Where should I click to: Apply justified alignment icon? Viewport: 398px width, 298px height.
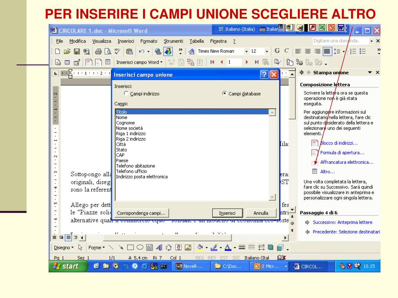[x=327, y=52]
